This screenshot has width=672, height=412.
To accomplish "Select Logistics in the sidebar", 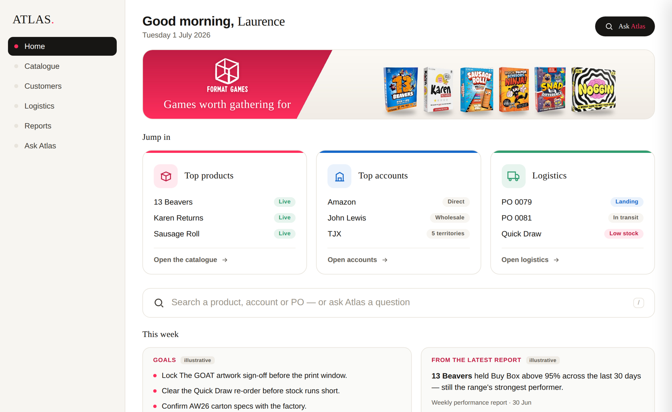I will click(x=62, y=106).
